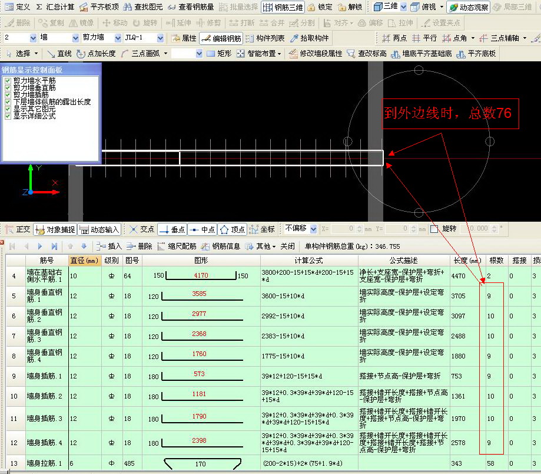Viewport: 541px width, 474px height.
Task: Open the JLQ-1 component dropdown
Action: tap(160, 38)
